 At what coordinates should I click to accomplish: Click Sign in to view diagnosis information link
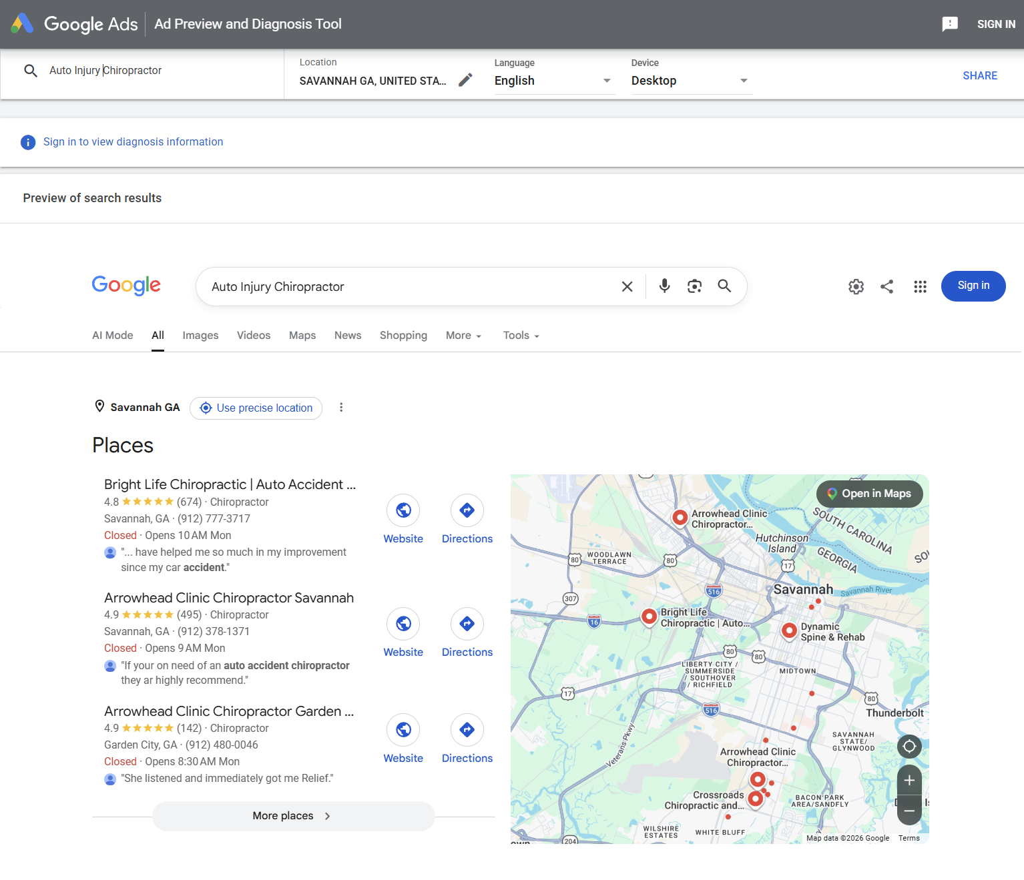pyautogui.click(x=134, y=142)
